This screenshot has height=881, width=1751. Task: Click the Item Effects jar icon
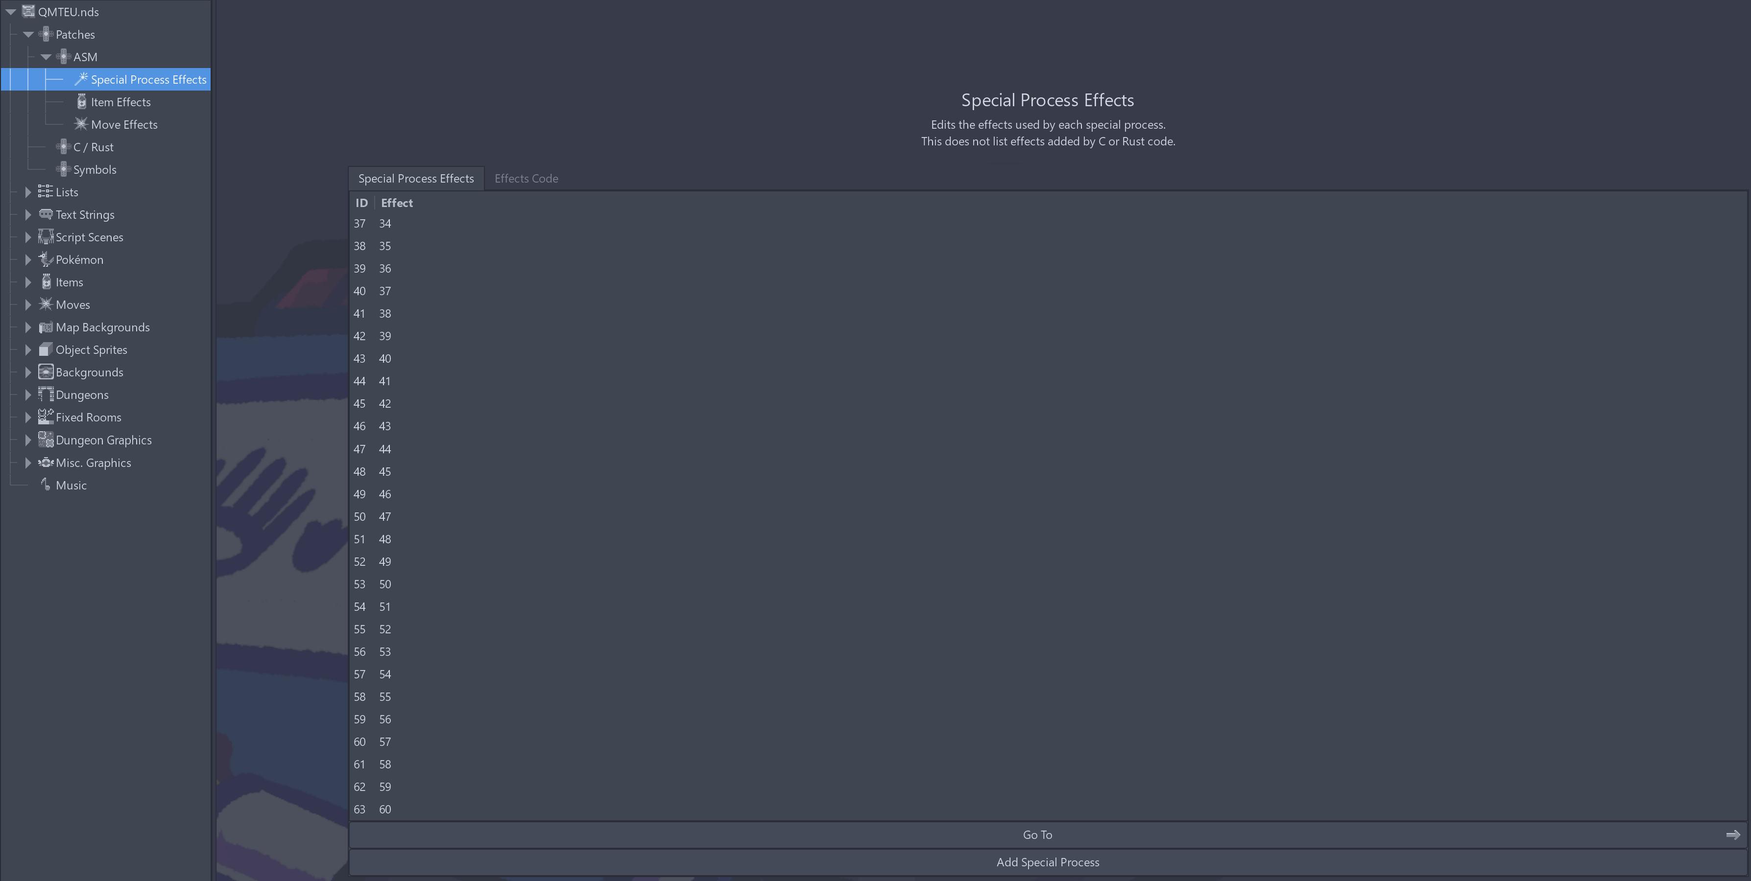(x=82, y=102)
